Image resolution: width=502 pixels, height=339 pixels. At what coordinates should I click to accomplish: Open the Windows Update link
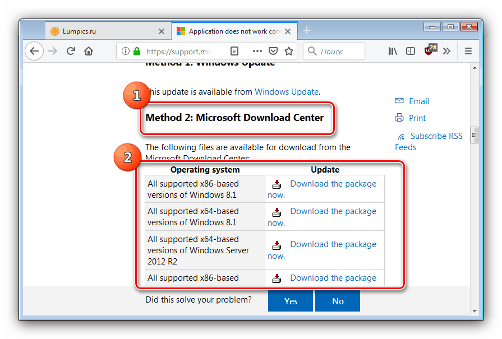tap(287, 92)
